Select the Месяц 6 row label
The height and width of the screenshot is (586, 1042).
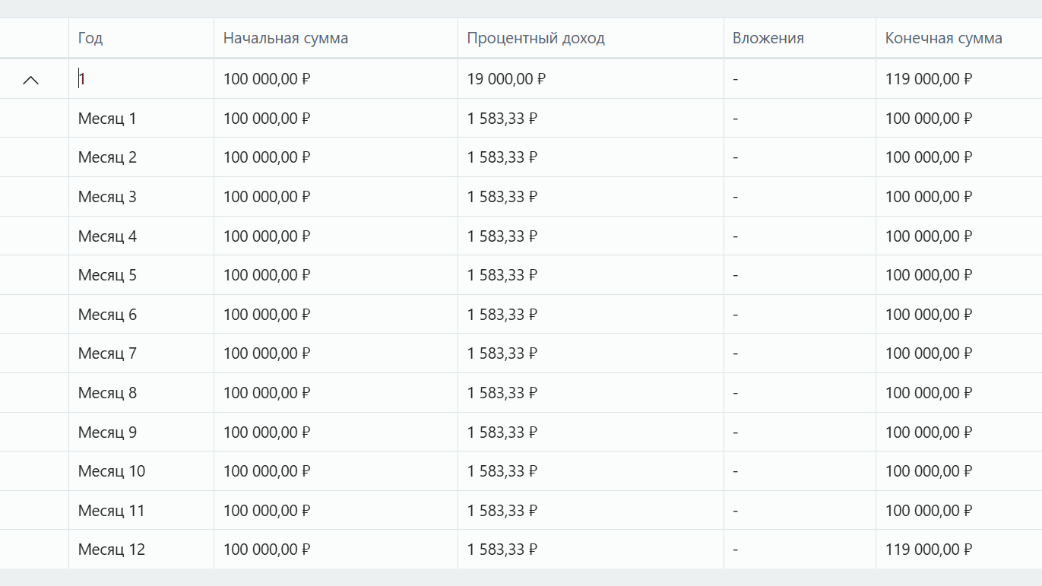pos(107,315)
